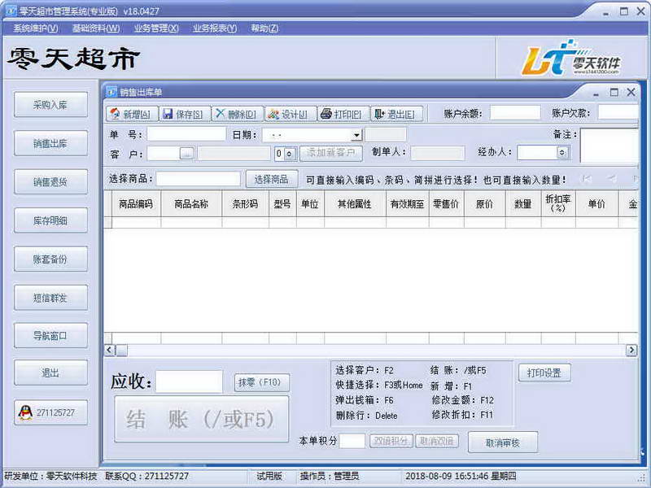Click the 商品名称 column header

[191, 204]
